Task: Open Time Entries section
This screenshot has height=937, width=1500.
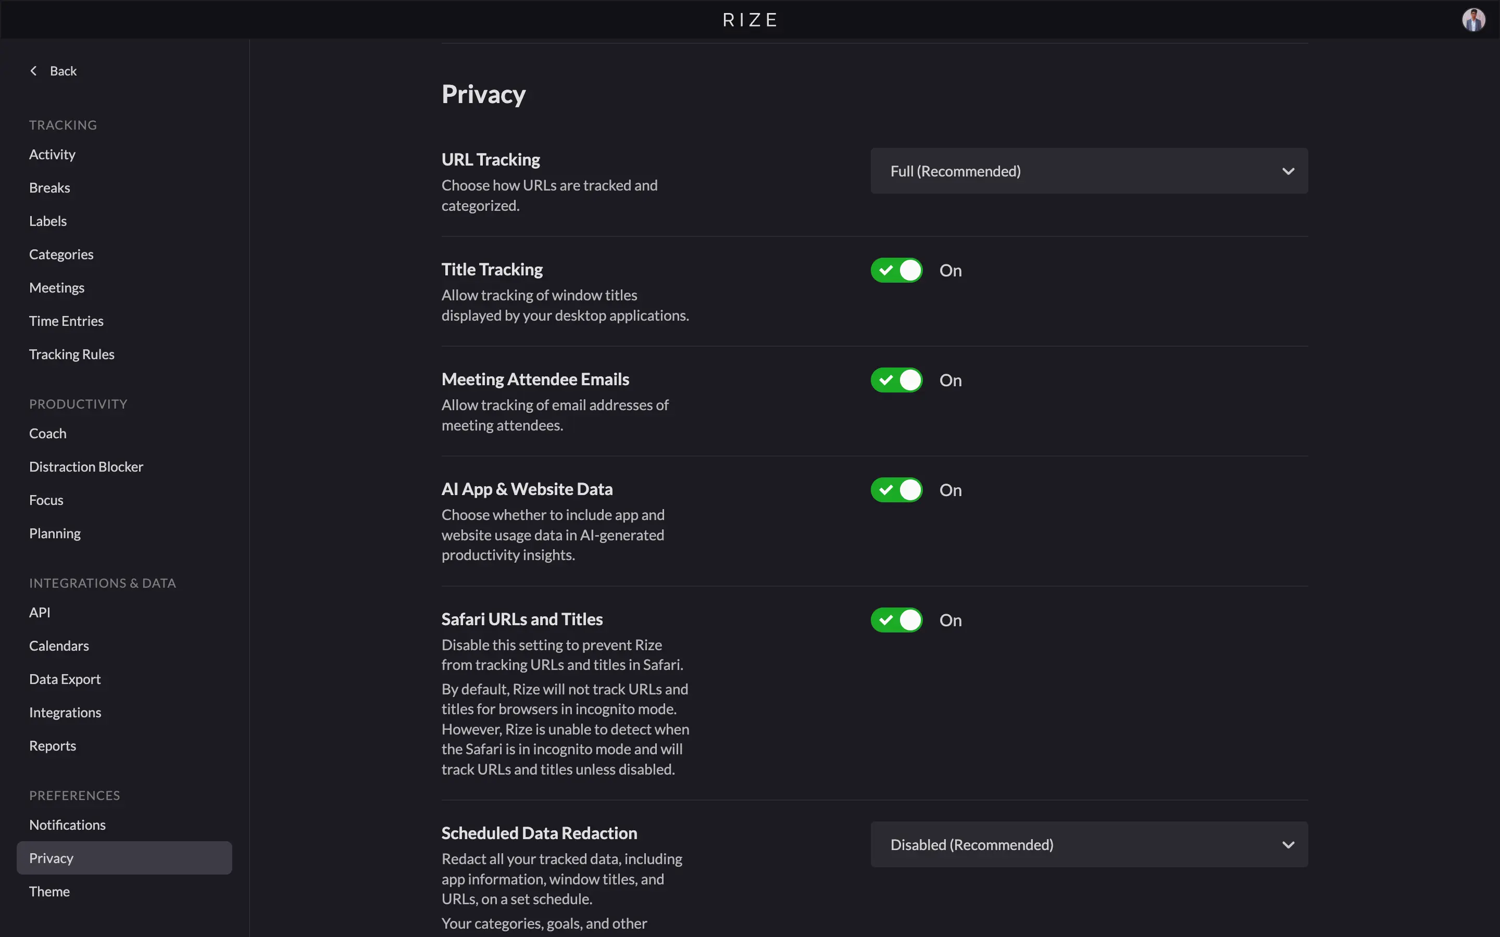Action: pyautogui.click(x=66, y=320)
